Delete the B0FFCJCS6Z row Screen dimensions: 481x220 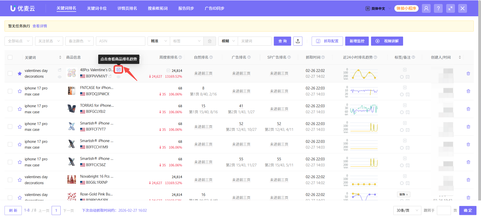pyautogui.click(x=468, y=162)
